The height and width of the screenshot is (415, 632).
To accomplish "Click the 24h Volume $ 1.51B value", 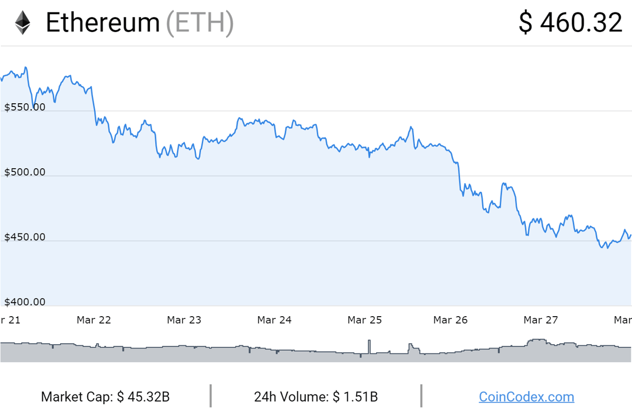I will (316, 397).
